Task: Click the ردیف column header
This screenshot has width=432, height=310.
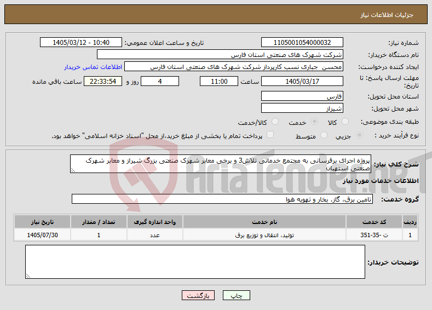Action: click(410, 222)
